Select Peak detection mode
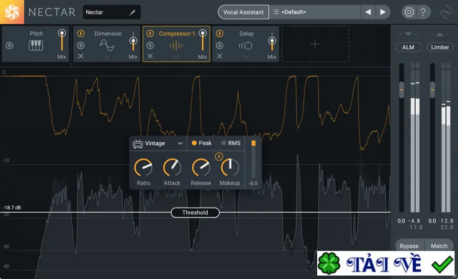The width and height of the screenshot is (458, 279). 202,143
